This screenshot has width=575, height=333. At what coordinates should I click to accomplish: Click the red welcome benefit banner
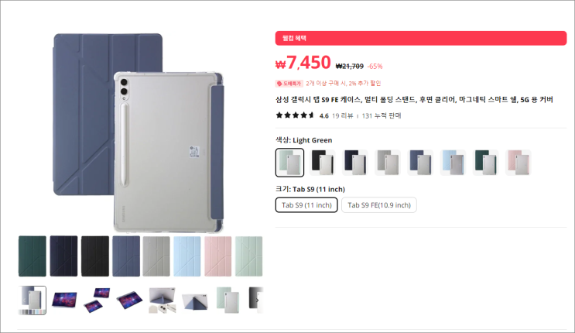click(x=421, y=38)
